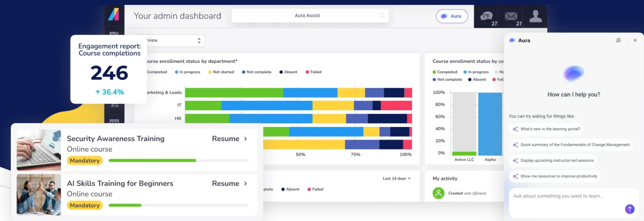Click Security Awareness Training progress bar
Image resolution: width=644 pixels, height=221 pixels.
pyautogui.click(x=179, y=161)
